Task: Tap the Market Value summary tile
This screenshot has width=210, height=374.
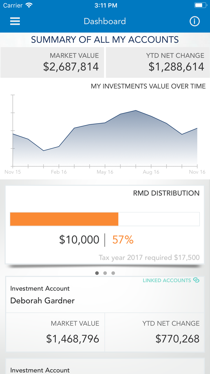Action: click(52, 63)
